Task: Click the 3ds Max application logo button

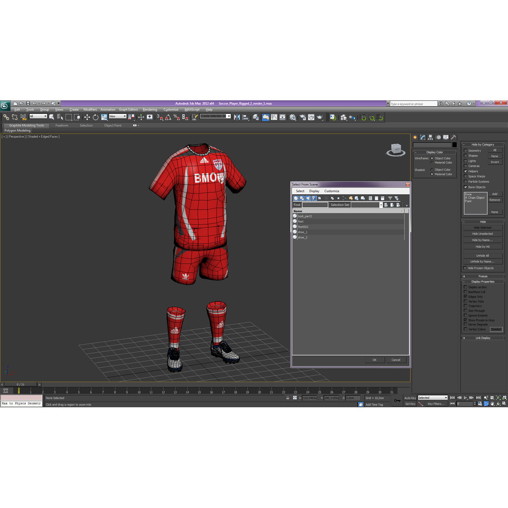Action: point(5,105)
